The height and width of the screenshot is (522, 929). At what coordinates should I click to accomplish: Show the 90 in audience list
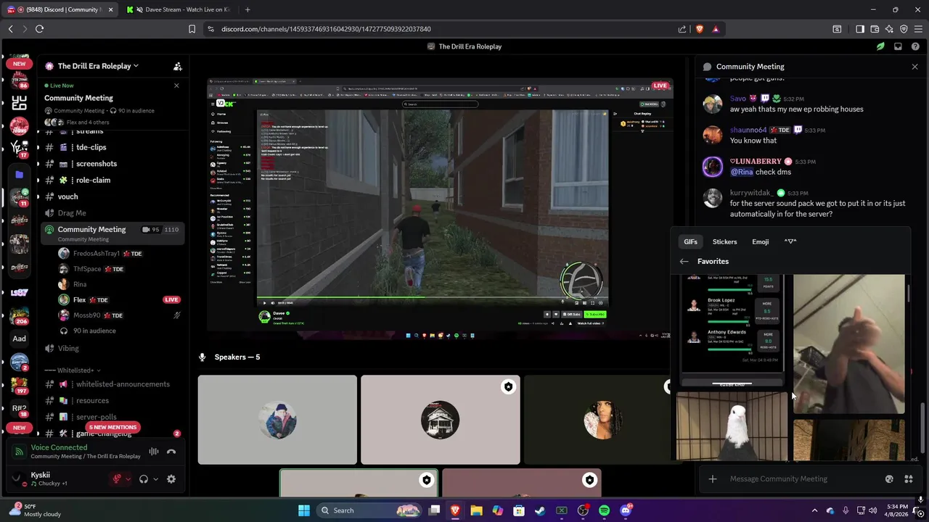click(x=94, y=331)
